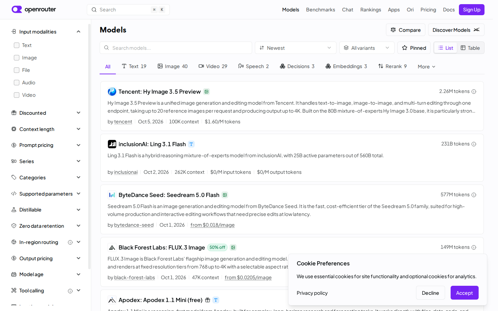Click the image badge on Seedream 5.0 Flash
The width and height of the screenshot is (498, 311).
[225, 195]
